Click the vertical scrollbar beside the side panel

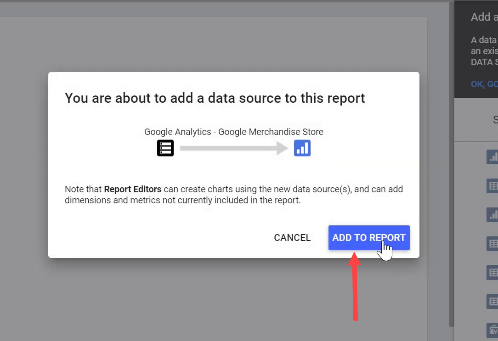coord(451,164)
